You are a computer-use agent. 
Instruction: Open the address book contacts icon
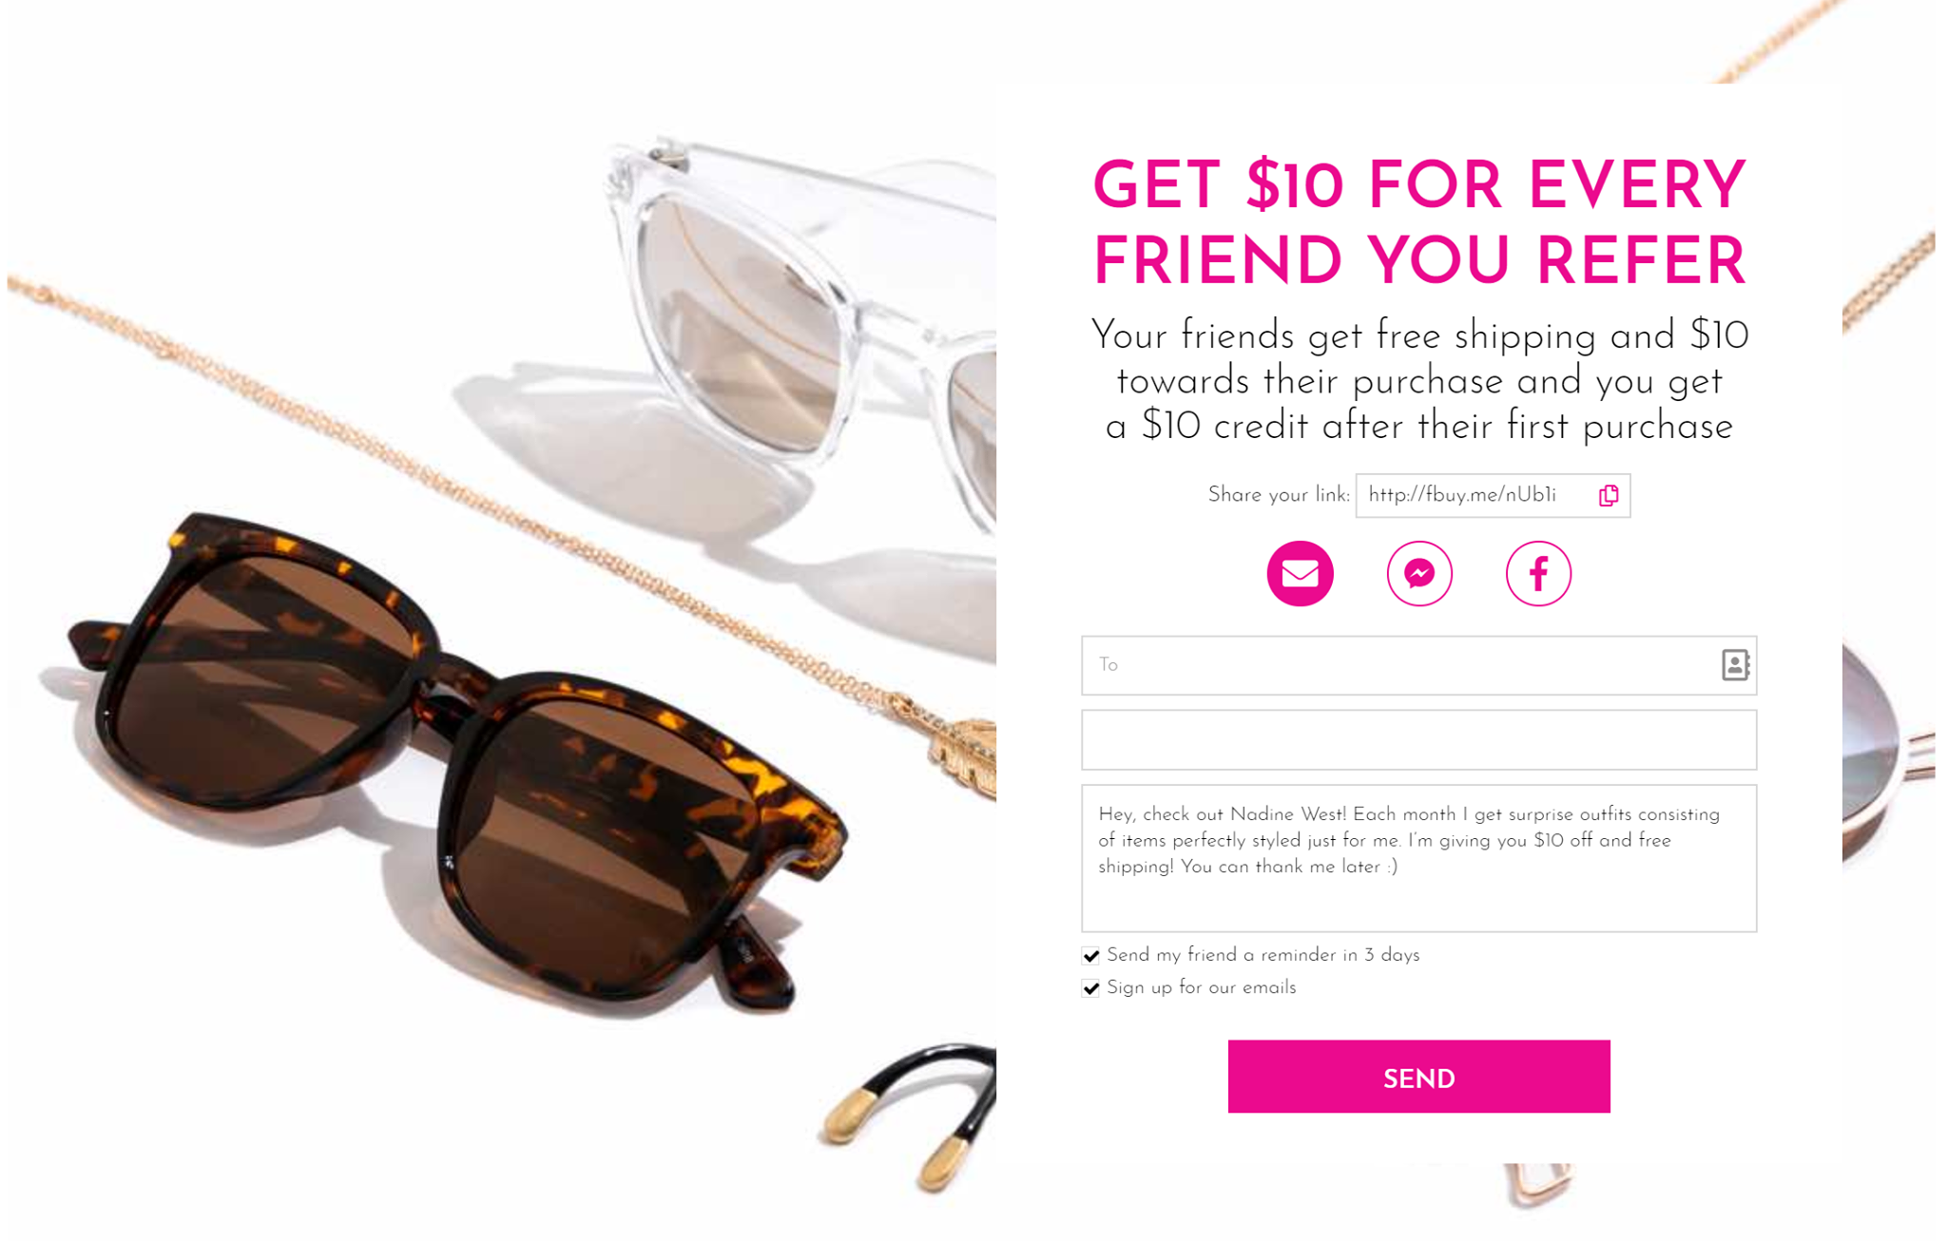tap(1735, 664)
